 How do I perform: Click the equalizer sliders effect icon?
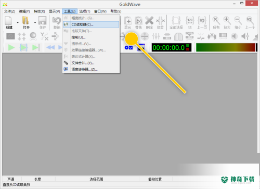(x=156, y=36)
